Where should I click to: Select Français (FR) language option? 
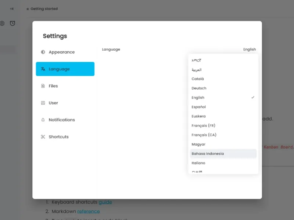pos(223,125)
